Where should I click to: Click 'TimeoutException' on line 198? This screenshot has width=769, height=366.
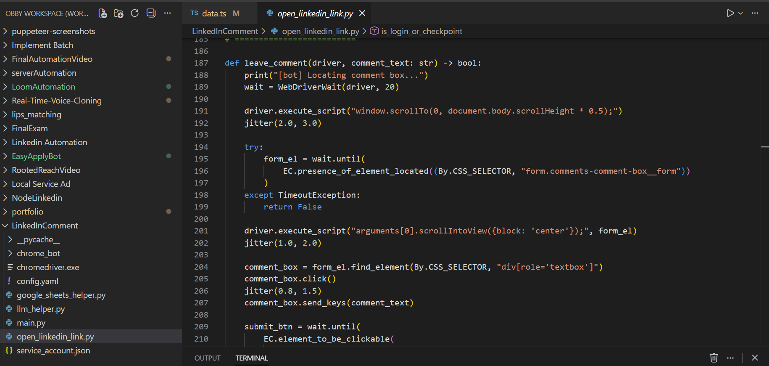[317, 195]
